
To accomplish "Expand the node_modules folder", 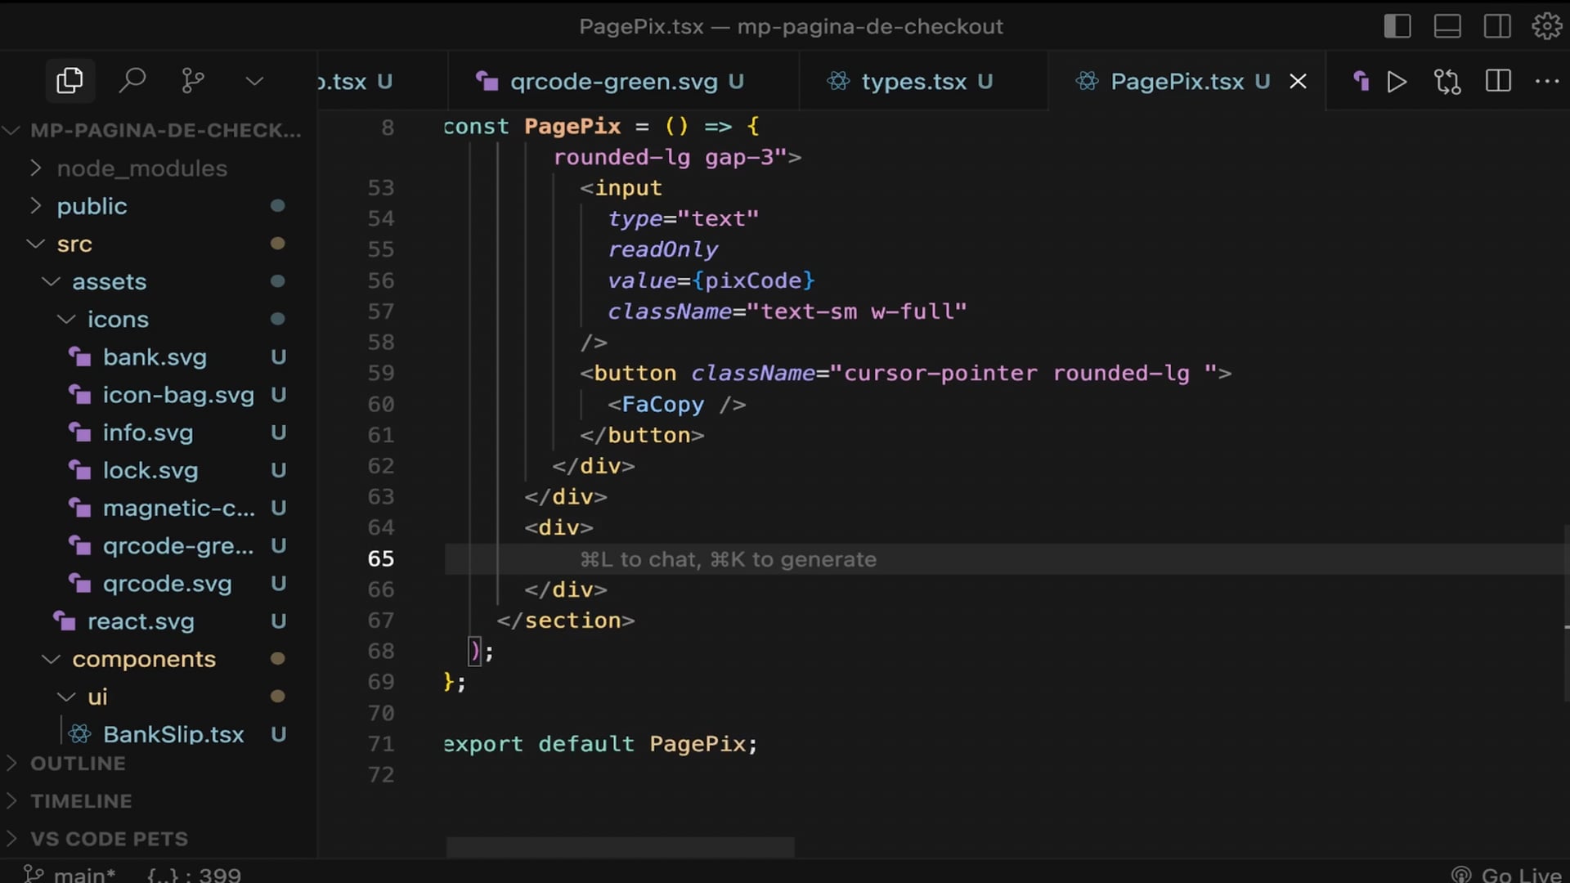I will click(141, 168).
